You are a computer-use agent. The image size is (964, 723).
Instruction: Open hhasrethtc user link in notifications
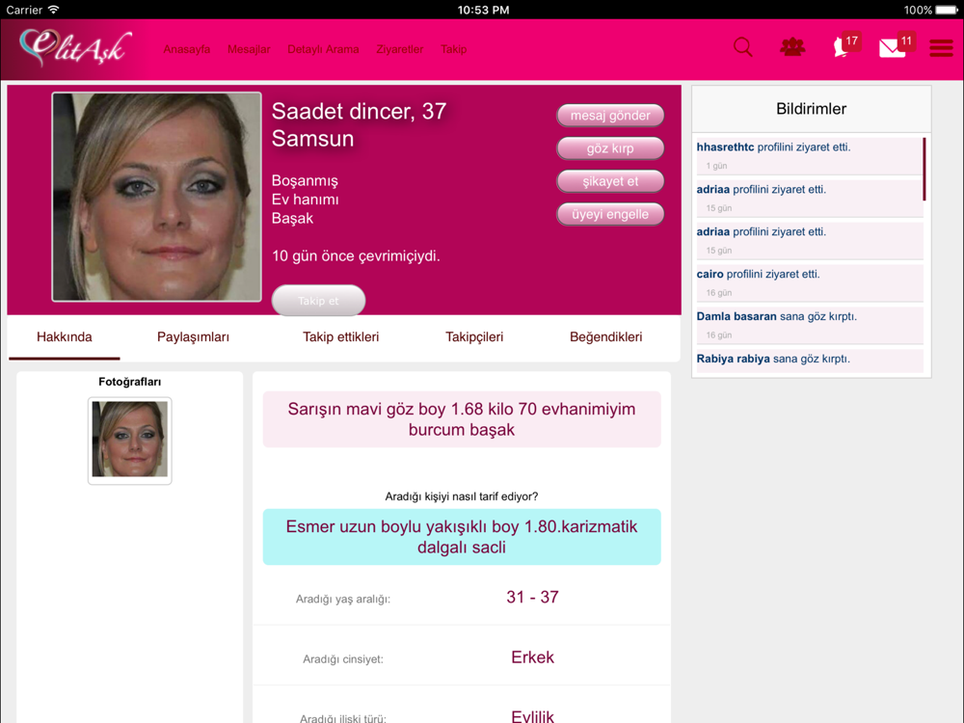click(725, 147)
